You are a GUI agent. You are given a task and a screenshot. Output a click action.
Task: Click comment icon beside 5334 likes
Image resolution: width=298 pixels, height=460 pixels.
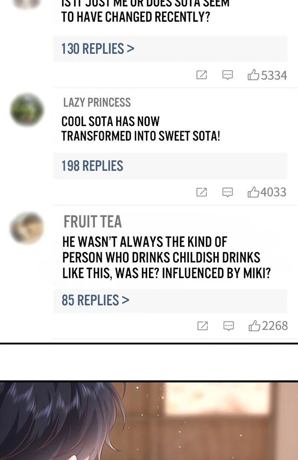228,75
